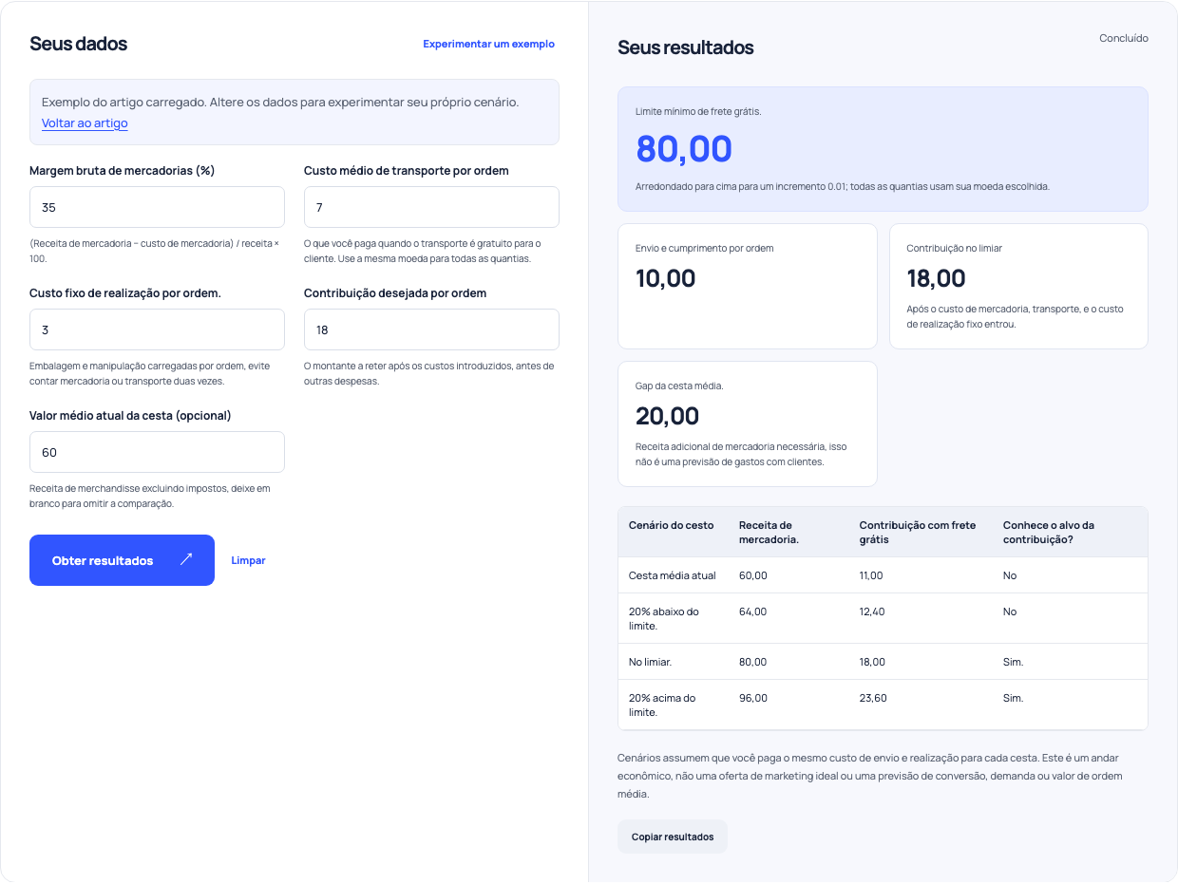1178x884 pixels.
Task: Click the Conhece o alvo da contribuição header
Action: tap(1049, 532)
